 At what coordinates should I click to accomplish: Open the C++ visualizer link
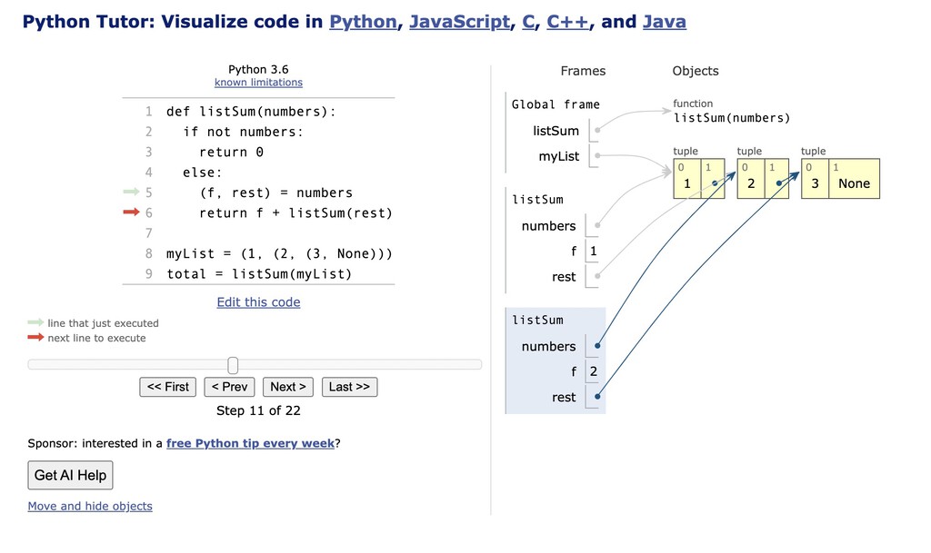tap(566, 21)
